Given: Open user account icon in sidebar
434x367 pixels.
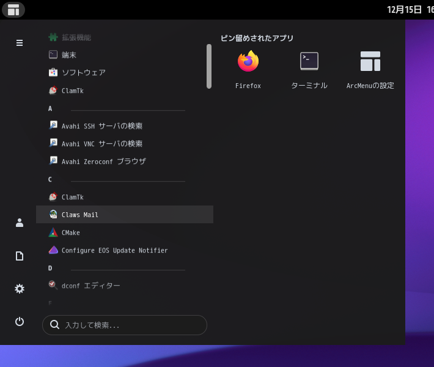Looking at the screenshot, I should click(x=20, y=223).
